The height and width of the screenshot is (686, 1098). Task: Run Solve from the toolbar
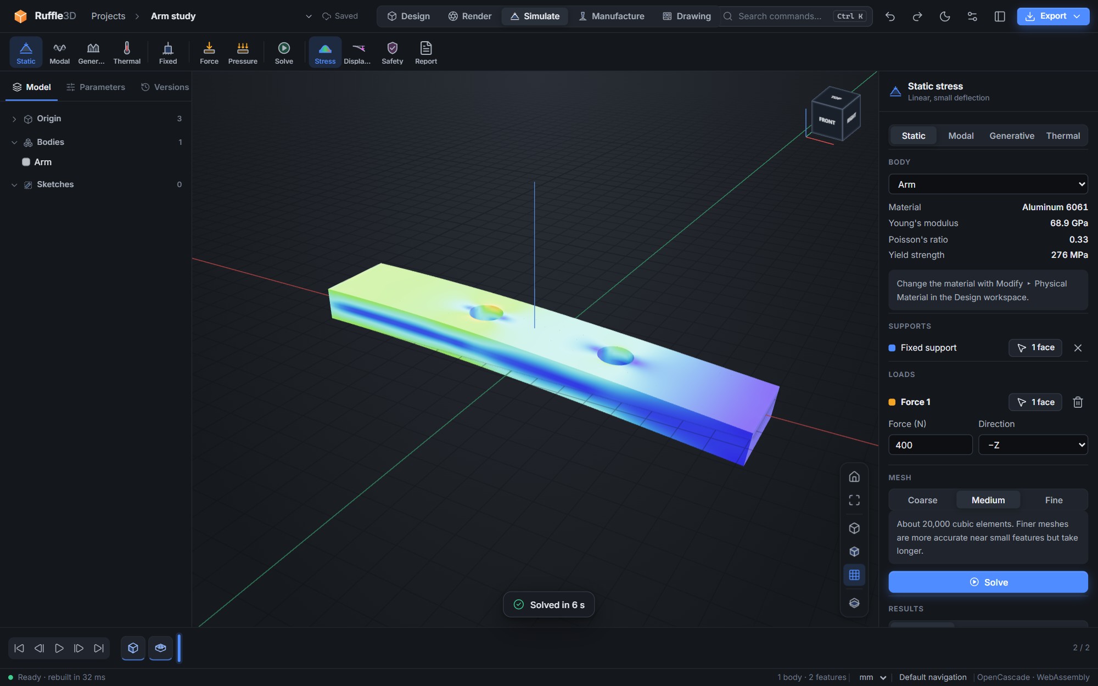pyautogui.click(x=284, y=53)
